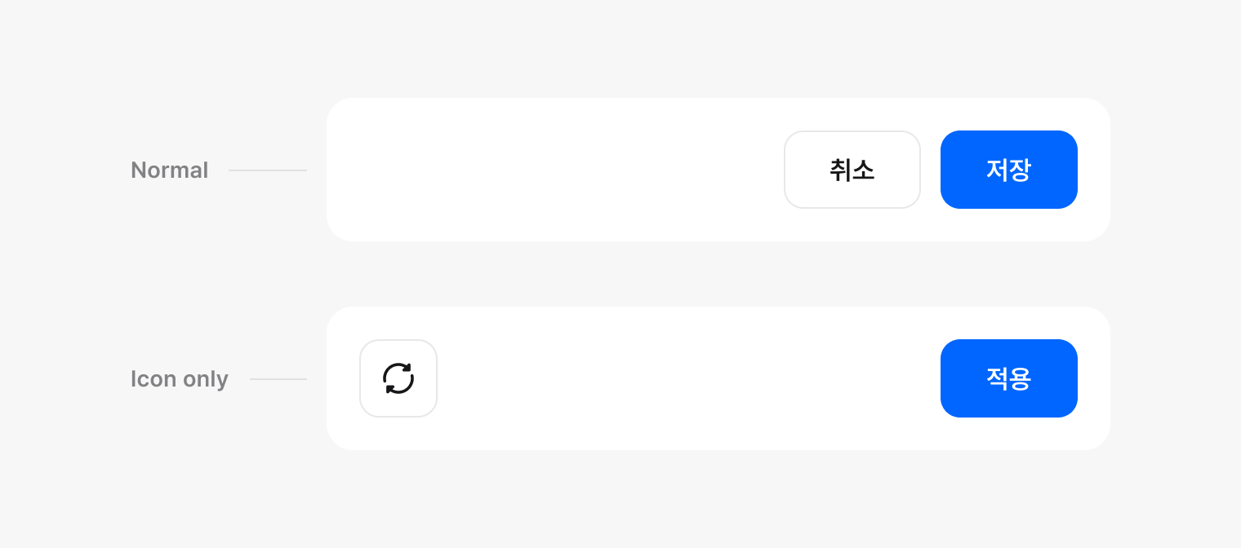The image size is (1241, 548).
Task: Click the blue 적용 apply button
Action: pyautogui.click(x=1008, y=378)
